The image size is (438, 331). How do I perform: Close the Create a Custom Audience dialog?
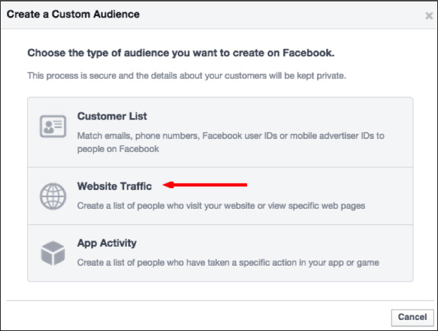coord(429,16)
